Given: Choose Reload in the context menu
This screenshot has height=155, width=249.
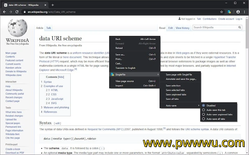Looking at the screenshot, I should pos(135,48).
